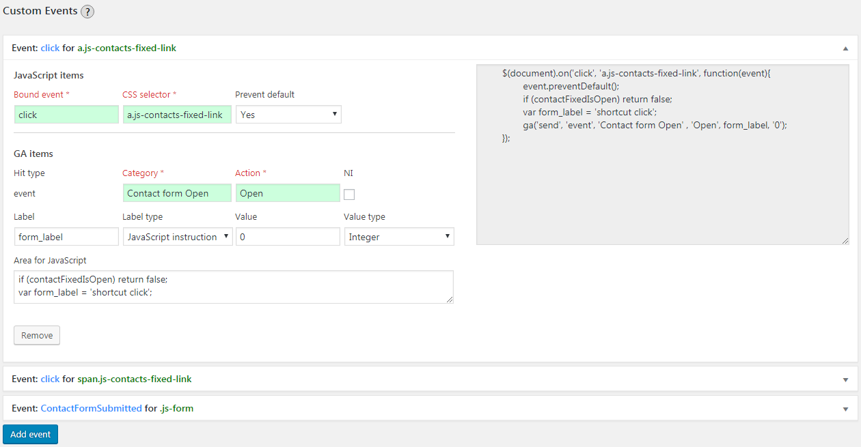Click the 'NI' label text

pos(348,173)
